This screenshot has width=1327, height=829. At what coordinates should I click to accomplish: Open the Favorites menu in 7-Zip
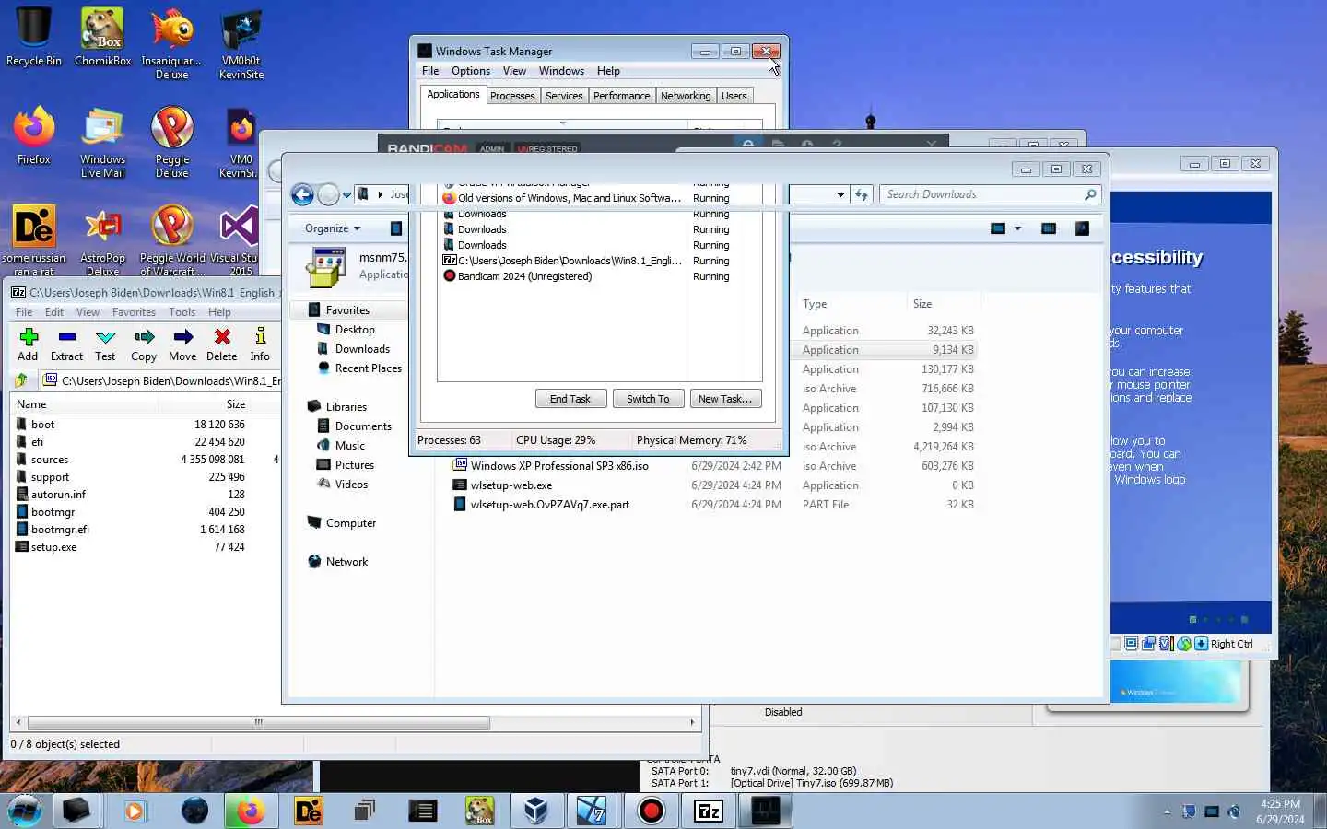tap(134, 312)
